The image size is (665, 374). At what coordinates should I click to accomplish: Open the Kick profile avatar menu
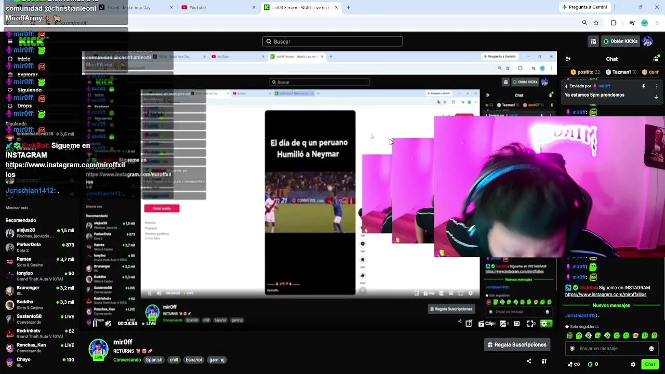pos(647,41)
